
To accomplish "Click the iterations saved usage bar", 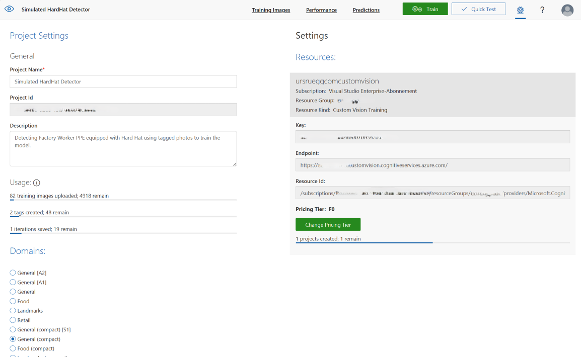I will tap(123, 233).
